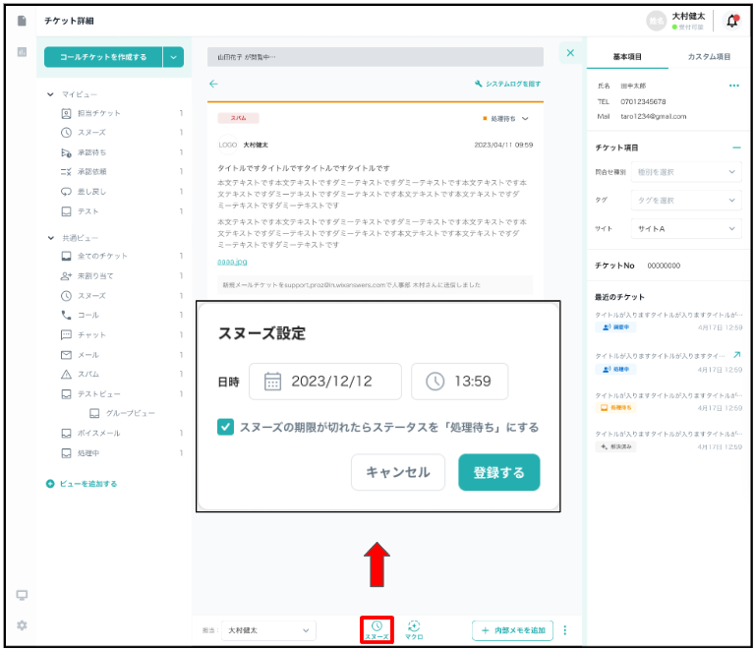Viewport: 755px width, 650px height.
Task: Collapse the ticket items section minus icon
Action: pyautogui.click(x=736, y=148)
